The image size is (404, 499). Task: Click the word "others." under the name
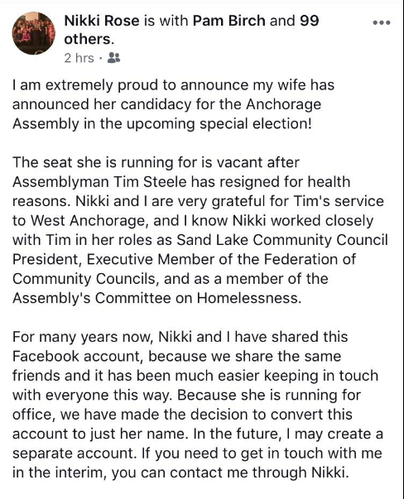pyautogui.click(x=89, y=39)
